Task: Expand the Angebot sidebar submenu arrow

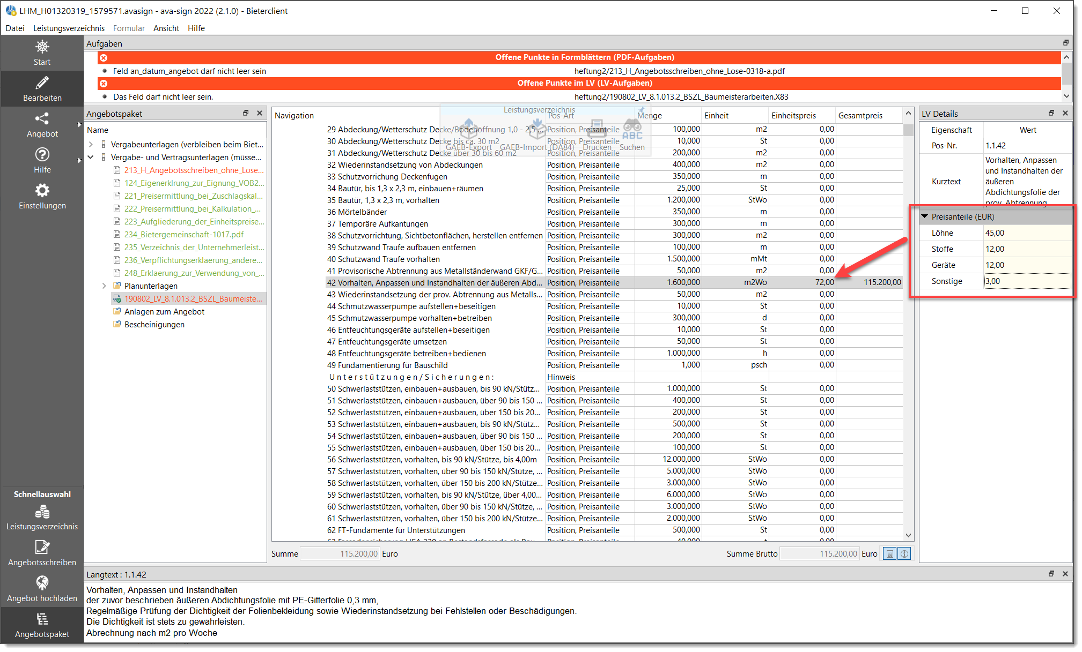Action: pyautogui.click(x=79, y=124)
